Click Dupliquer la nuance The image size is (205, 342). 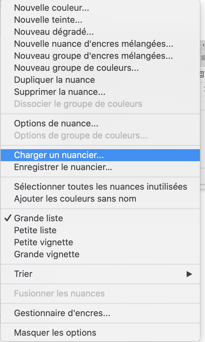click(54, 80)
